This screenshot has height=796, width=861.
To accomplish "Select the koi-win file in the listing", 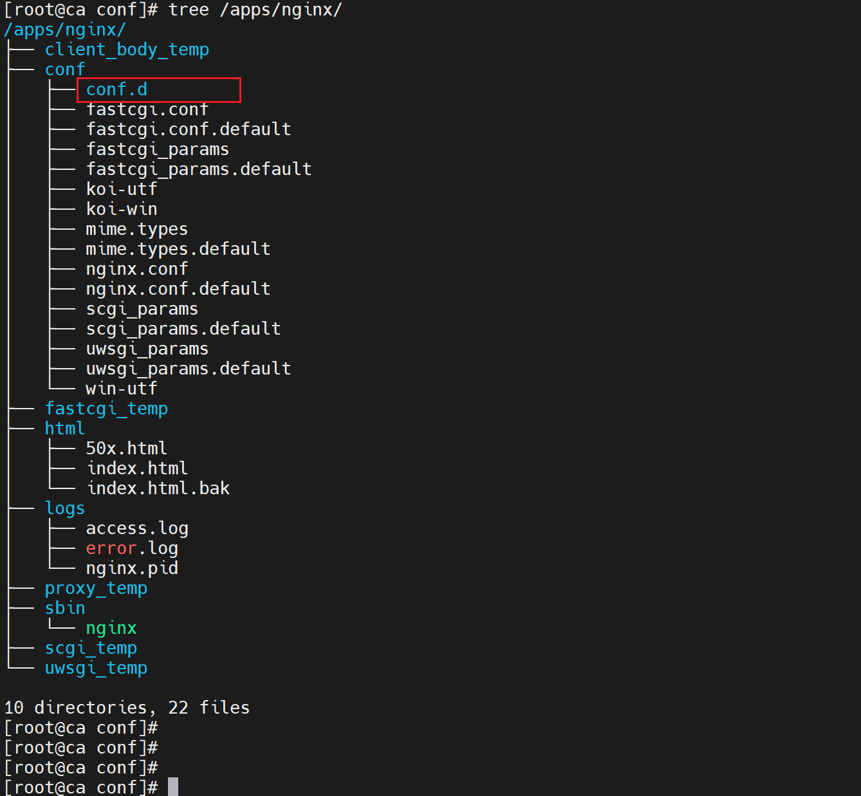I will (x=122, y=209).
